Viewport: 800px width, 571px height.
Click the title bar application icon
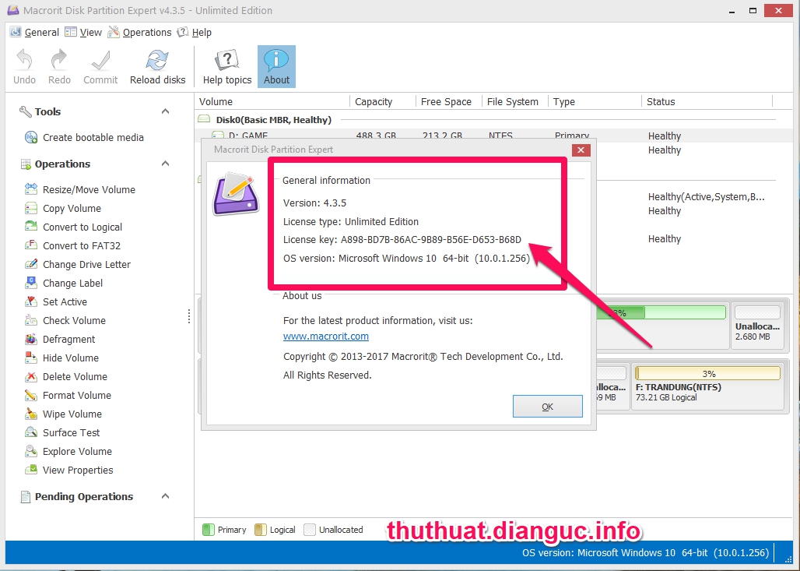12,10
